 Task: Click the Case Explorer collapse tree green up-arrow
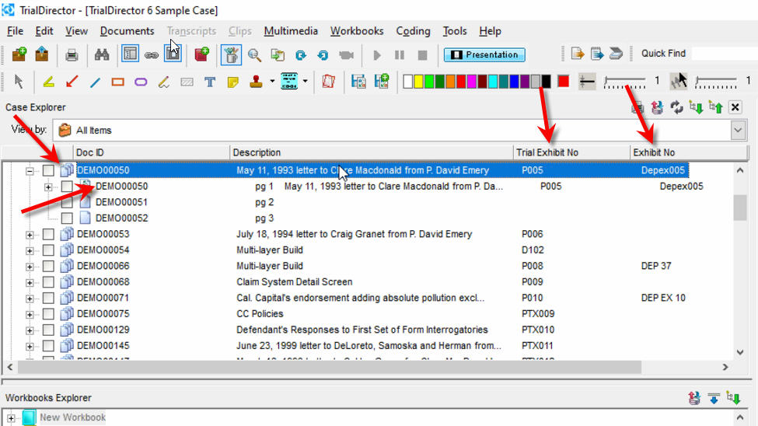pyautogui.click(x=715, y=106)
